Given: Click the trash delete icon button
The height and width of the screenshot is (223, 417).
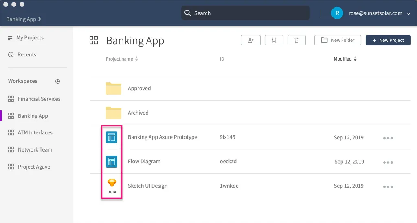Looking at the screenshot, I should pos(296,40).
